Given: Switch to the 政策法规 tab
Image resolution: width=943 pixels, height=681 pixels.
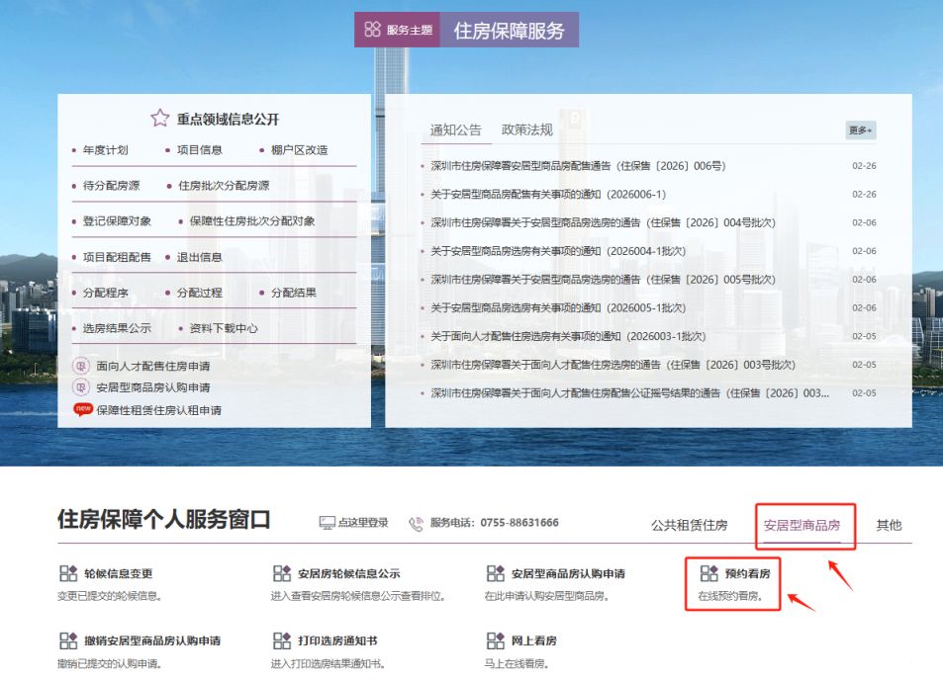Looking at the screenshot, I should pos(526,129).
